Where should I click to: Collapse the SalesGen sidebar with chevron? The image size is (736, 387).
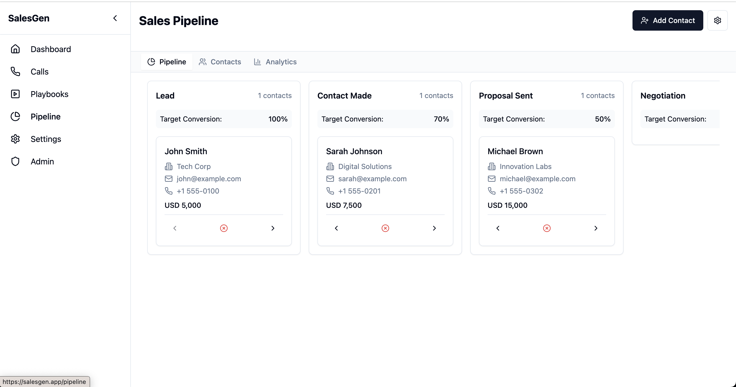115,18
